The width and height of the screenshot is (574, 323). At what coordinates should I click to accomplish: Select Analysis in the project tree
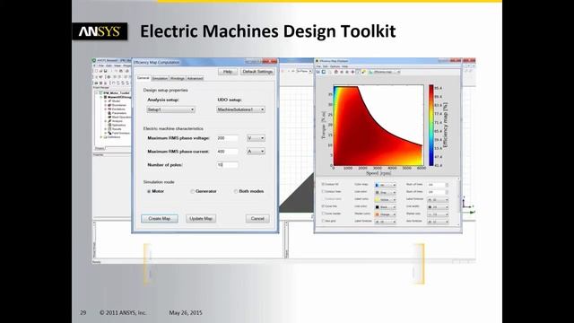(x=117, y=121)
